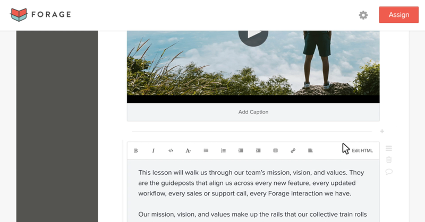Viewport: 425px width, 222px height.
Task: Click the Assign button
Action: coord(399,15)
